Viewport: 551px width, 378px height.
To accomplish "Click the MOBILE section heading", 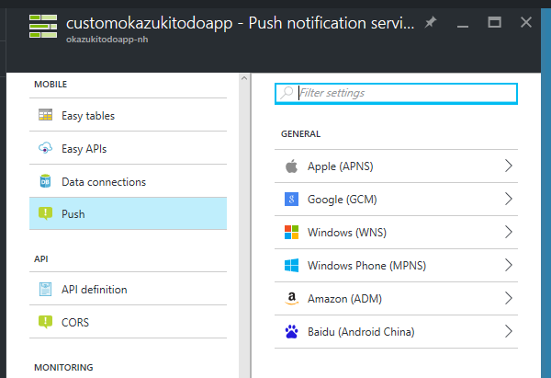I will (51, 84).
